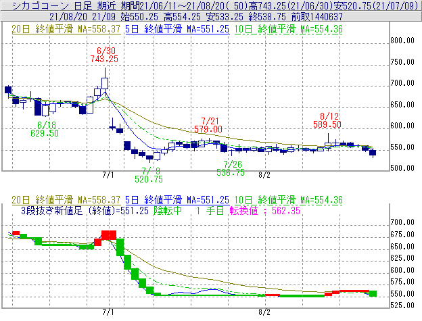Image resolution: width=422 pixels, height=321 pixels.
Task: Click the 3段抜き新値足 (終値)=551.25 text
Action: pos(85,210)
